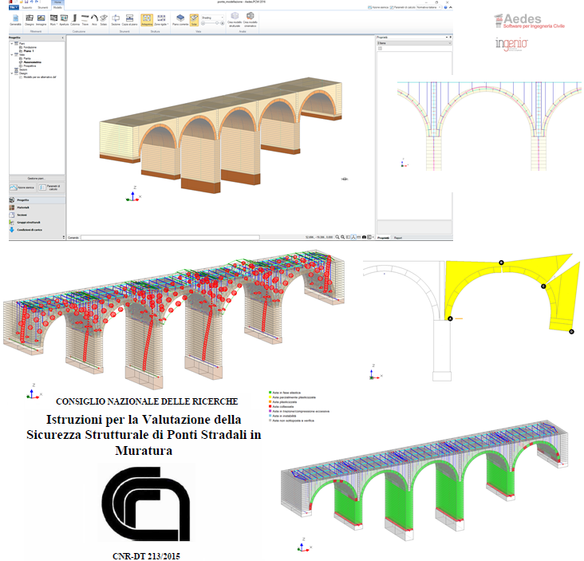Open Parametri di calcolo from the top-right bar
Viewport: 584px width, 561px height.
click(402, 7)
